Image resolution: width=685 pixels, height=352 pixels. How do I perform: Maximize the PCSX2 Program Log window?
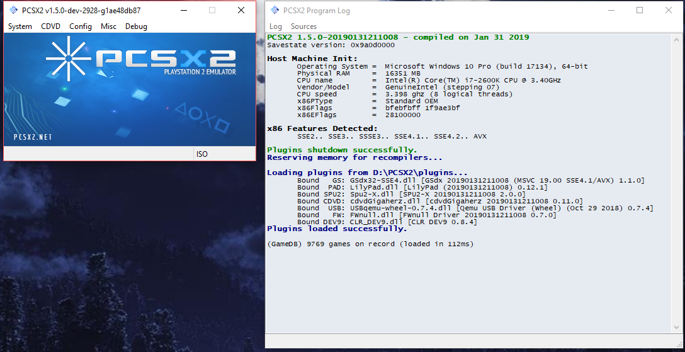tap(640, 10)
